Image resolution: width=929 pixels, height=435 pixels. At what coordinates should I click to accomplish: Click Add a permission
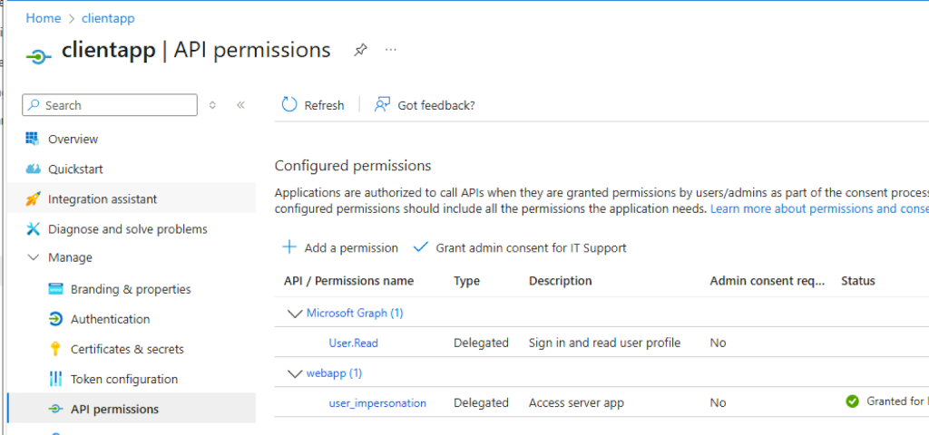point(340,247)
